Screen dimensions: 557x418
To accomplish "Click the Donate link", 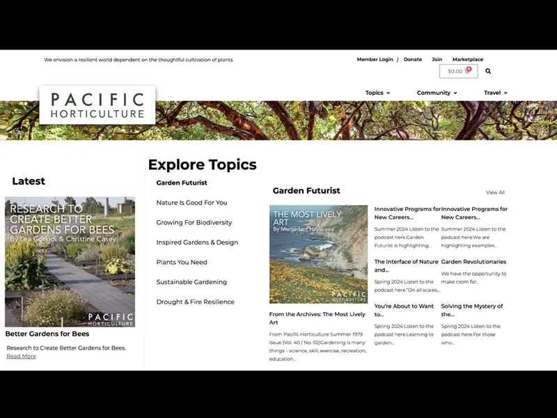I will point(412,59).
